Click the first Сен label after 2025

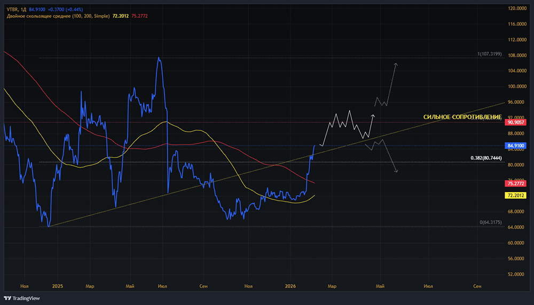point(203,286)
